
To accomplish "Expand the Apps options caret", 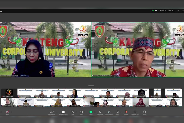I will pos(121,112).
